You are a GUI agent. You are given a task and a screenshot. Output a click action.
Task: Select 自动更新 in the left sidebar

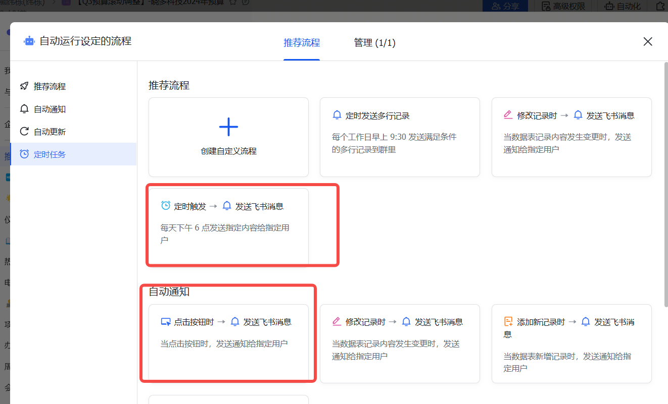[x=73, y=132]
